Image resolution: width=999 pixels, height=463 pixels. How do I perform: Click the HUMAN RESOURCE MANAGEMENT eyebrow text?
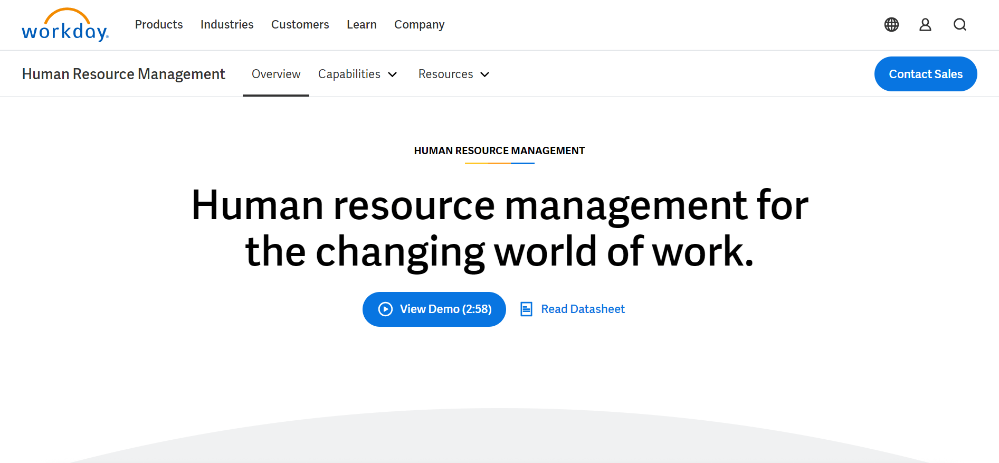500,151
